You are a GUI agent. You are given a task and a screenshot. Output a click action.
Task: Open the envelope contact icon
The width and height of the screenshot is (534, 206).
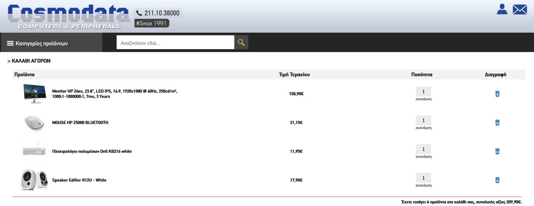520,9
